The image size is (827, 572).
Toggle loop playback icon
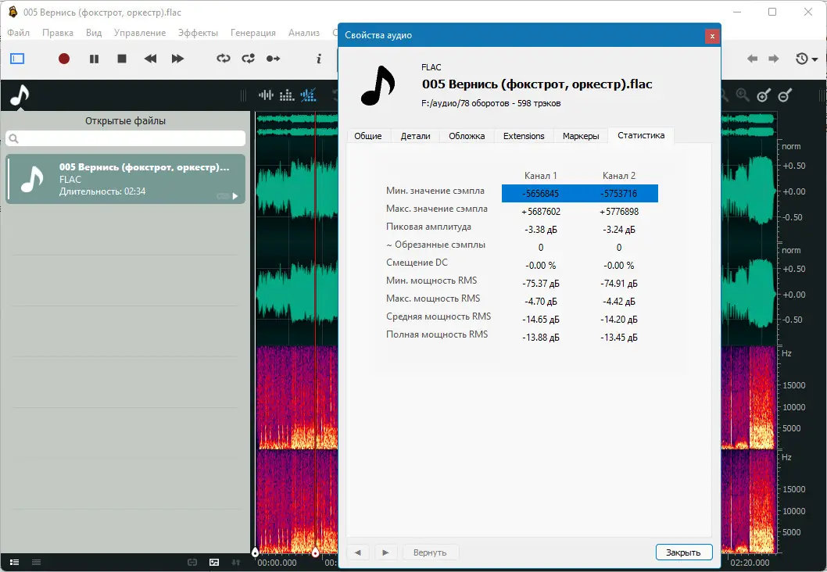click(224, 59)
